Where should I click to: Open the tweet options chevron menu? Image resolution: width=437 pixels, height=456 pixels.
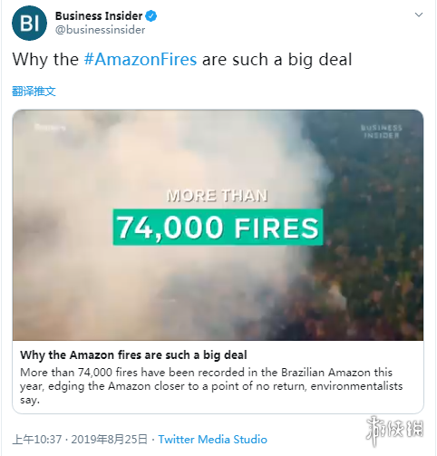tap(419, 15)
